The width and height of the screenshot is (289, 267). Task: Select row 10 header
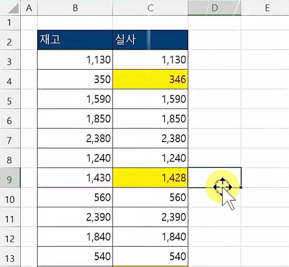[x=10, y=197]
